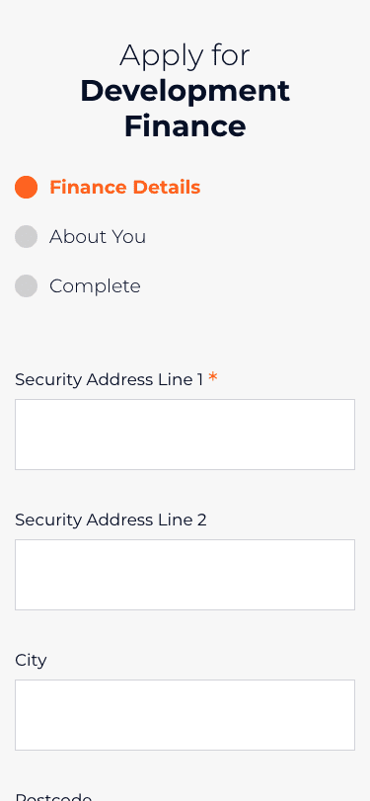Click the Security Address Line 1 label
The height and width of the screenshot is (801, 370).
(x=109, y=379)
